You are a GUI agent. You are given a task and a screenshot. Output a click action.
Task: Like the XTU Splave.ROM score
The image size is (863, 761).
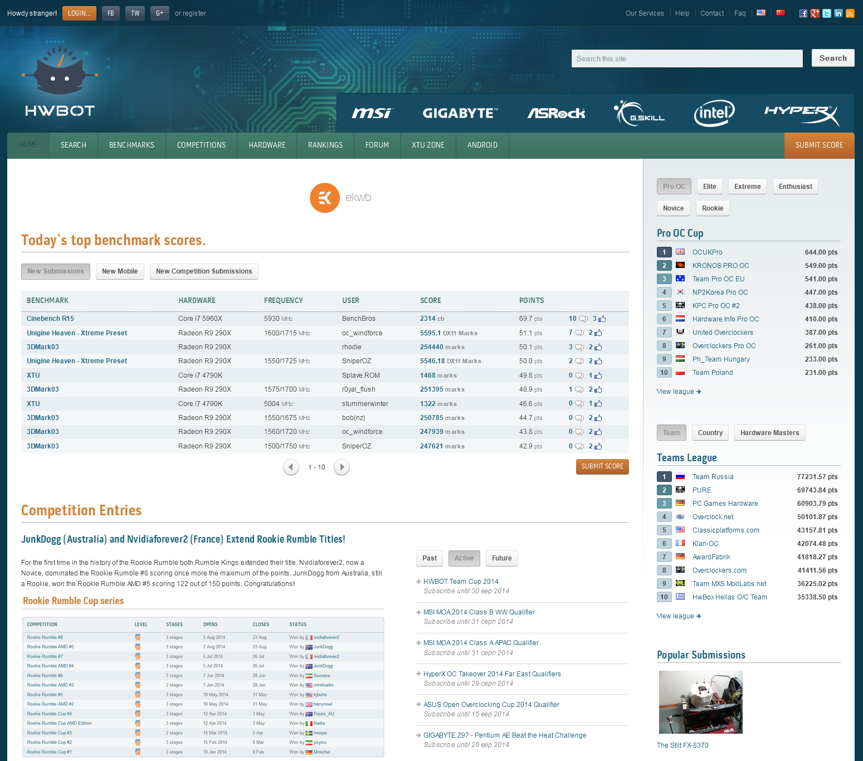point(598,376)
